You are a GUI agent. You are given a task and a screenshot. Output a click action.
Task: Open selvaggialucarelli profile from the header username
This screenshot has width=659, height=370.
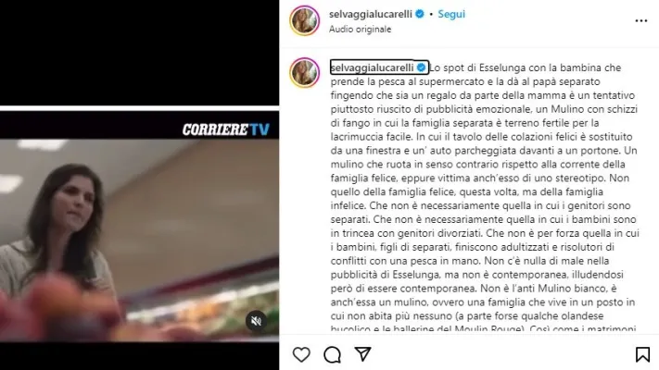tap(371, 14)
